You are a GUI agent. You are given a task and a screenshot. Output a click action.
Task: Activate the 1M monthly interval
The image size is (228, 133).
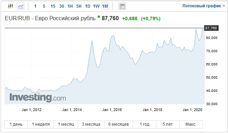(x=105, y=6)
